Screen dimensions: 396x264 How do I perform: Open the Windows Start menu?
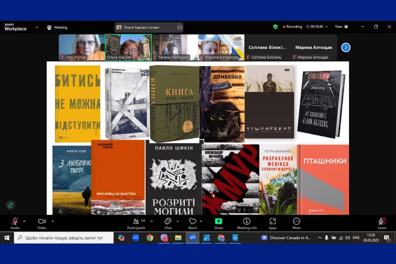(7, 238)
